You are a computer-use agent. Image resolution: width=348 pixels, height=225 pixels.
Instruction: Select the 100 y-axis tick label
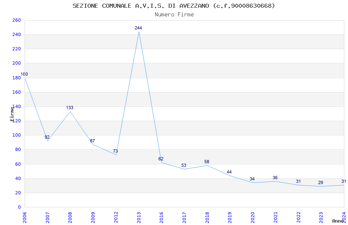pos(17,135)
